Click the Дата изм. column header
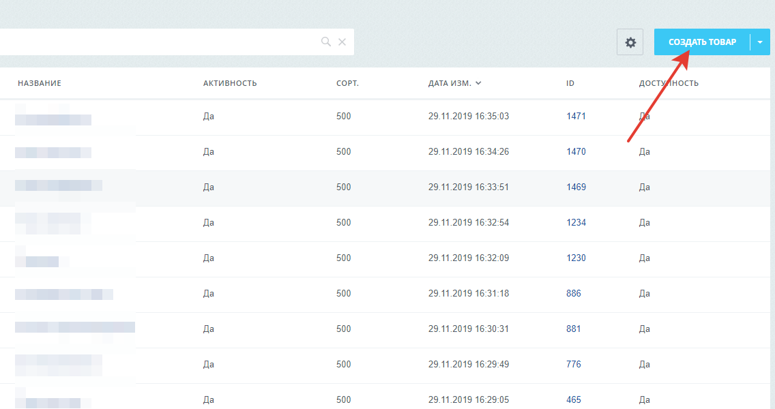The width and height of the screenshot is (775, 409). 450,83
